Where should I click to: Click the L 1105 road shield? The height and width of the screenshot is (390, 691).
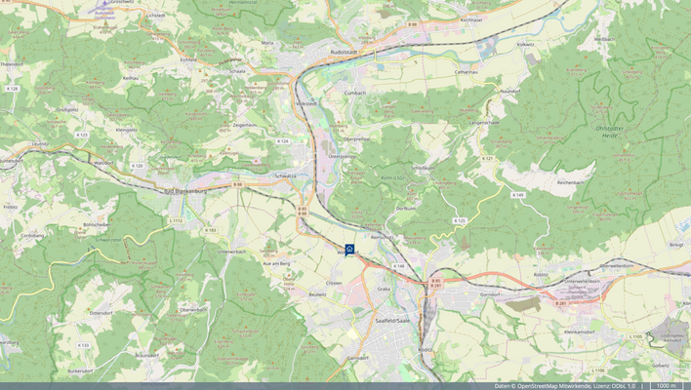tap(635, 336)
